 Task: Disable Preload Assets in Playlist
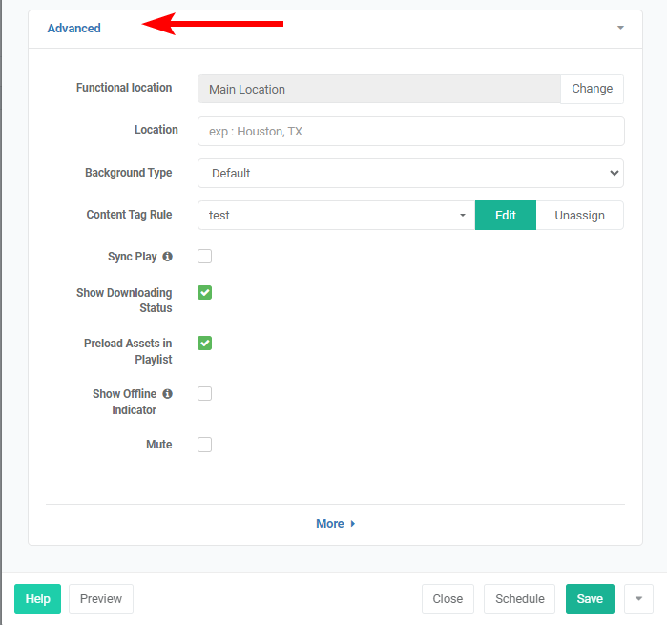click(204, 344)
